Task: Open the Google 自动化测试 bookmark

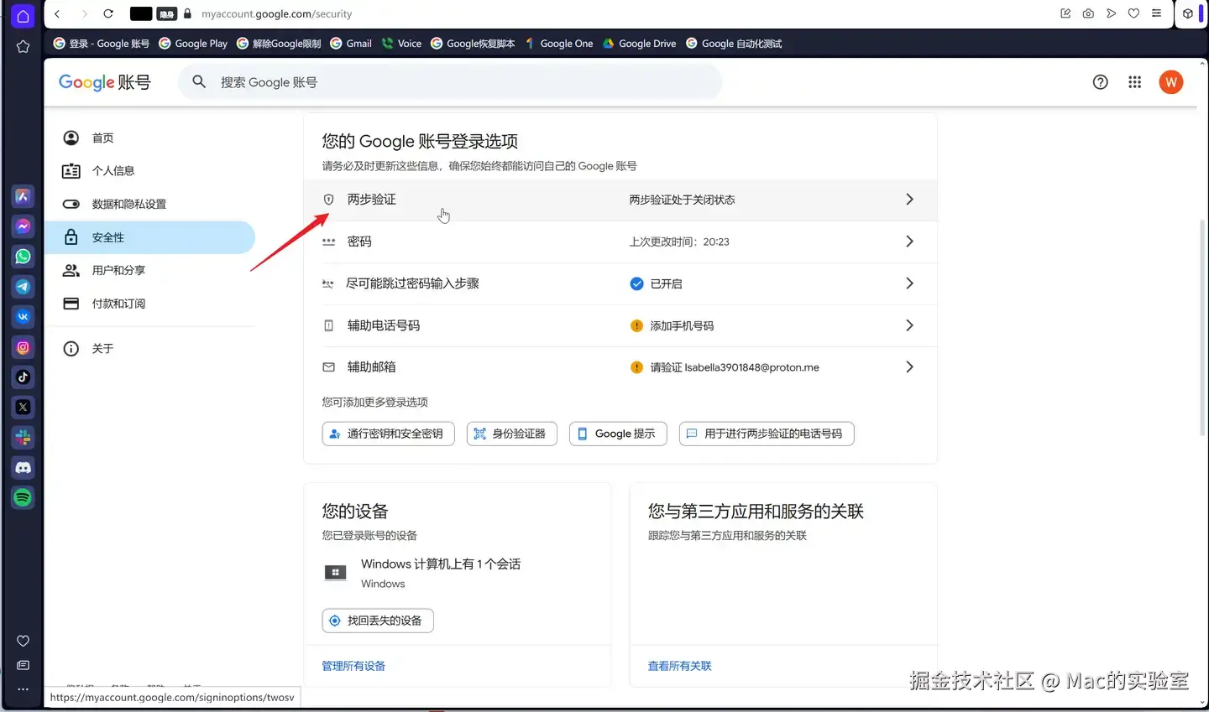Action: 734,44
